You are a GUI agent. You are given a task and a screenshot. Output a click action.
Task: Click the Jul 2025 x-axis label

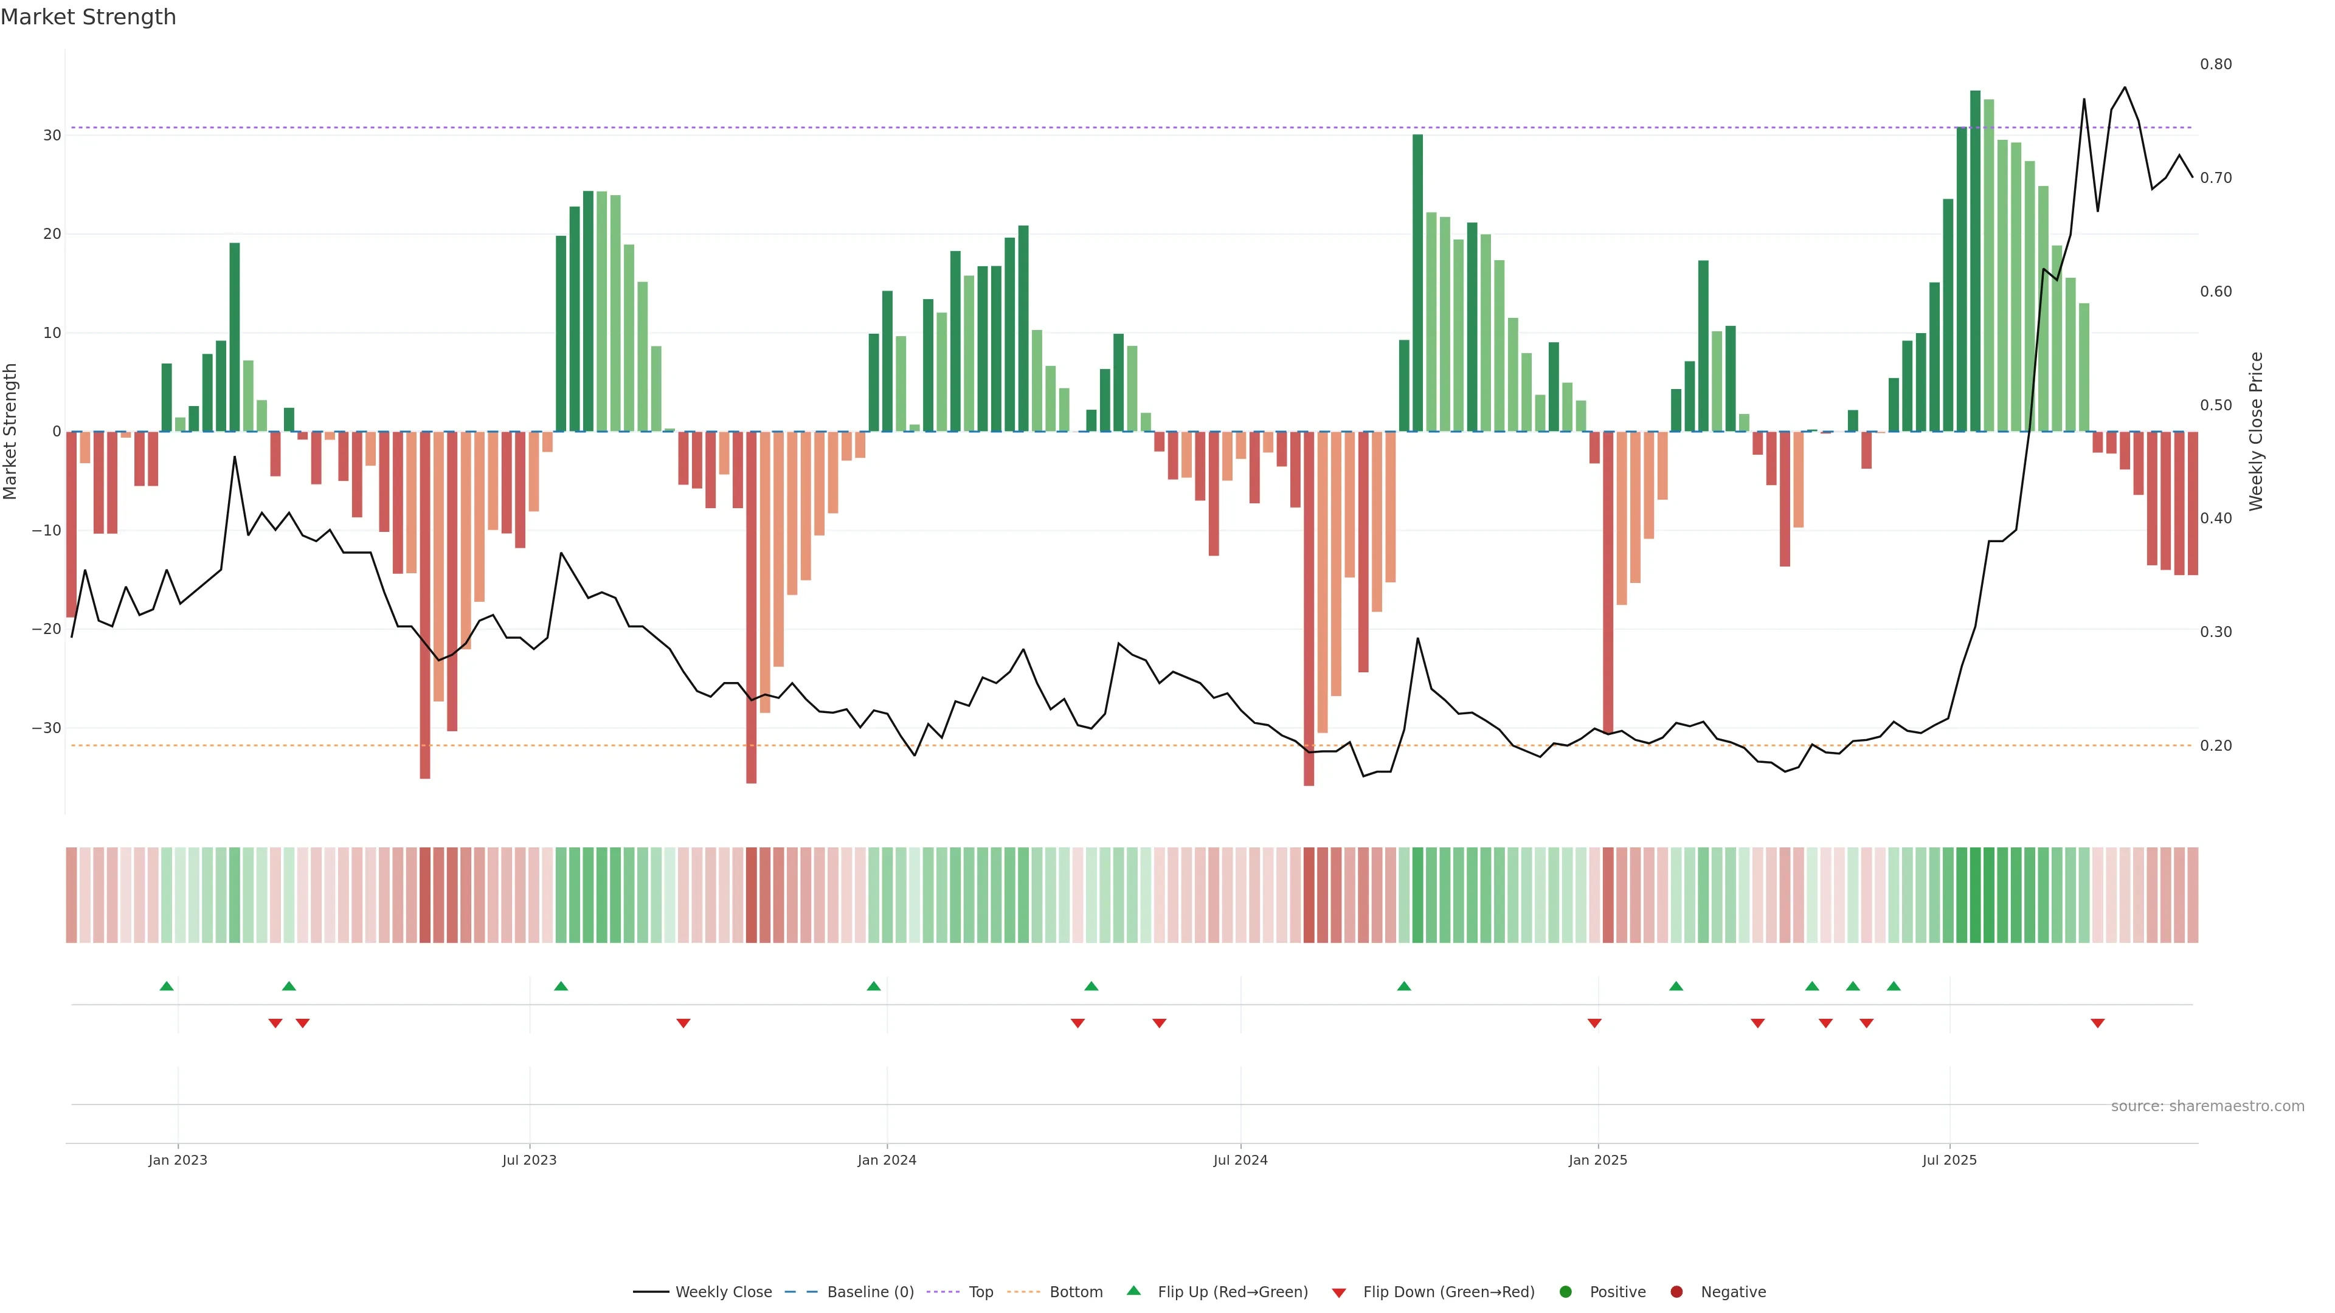coord(1949,1160)
